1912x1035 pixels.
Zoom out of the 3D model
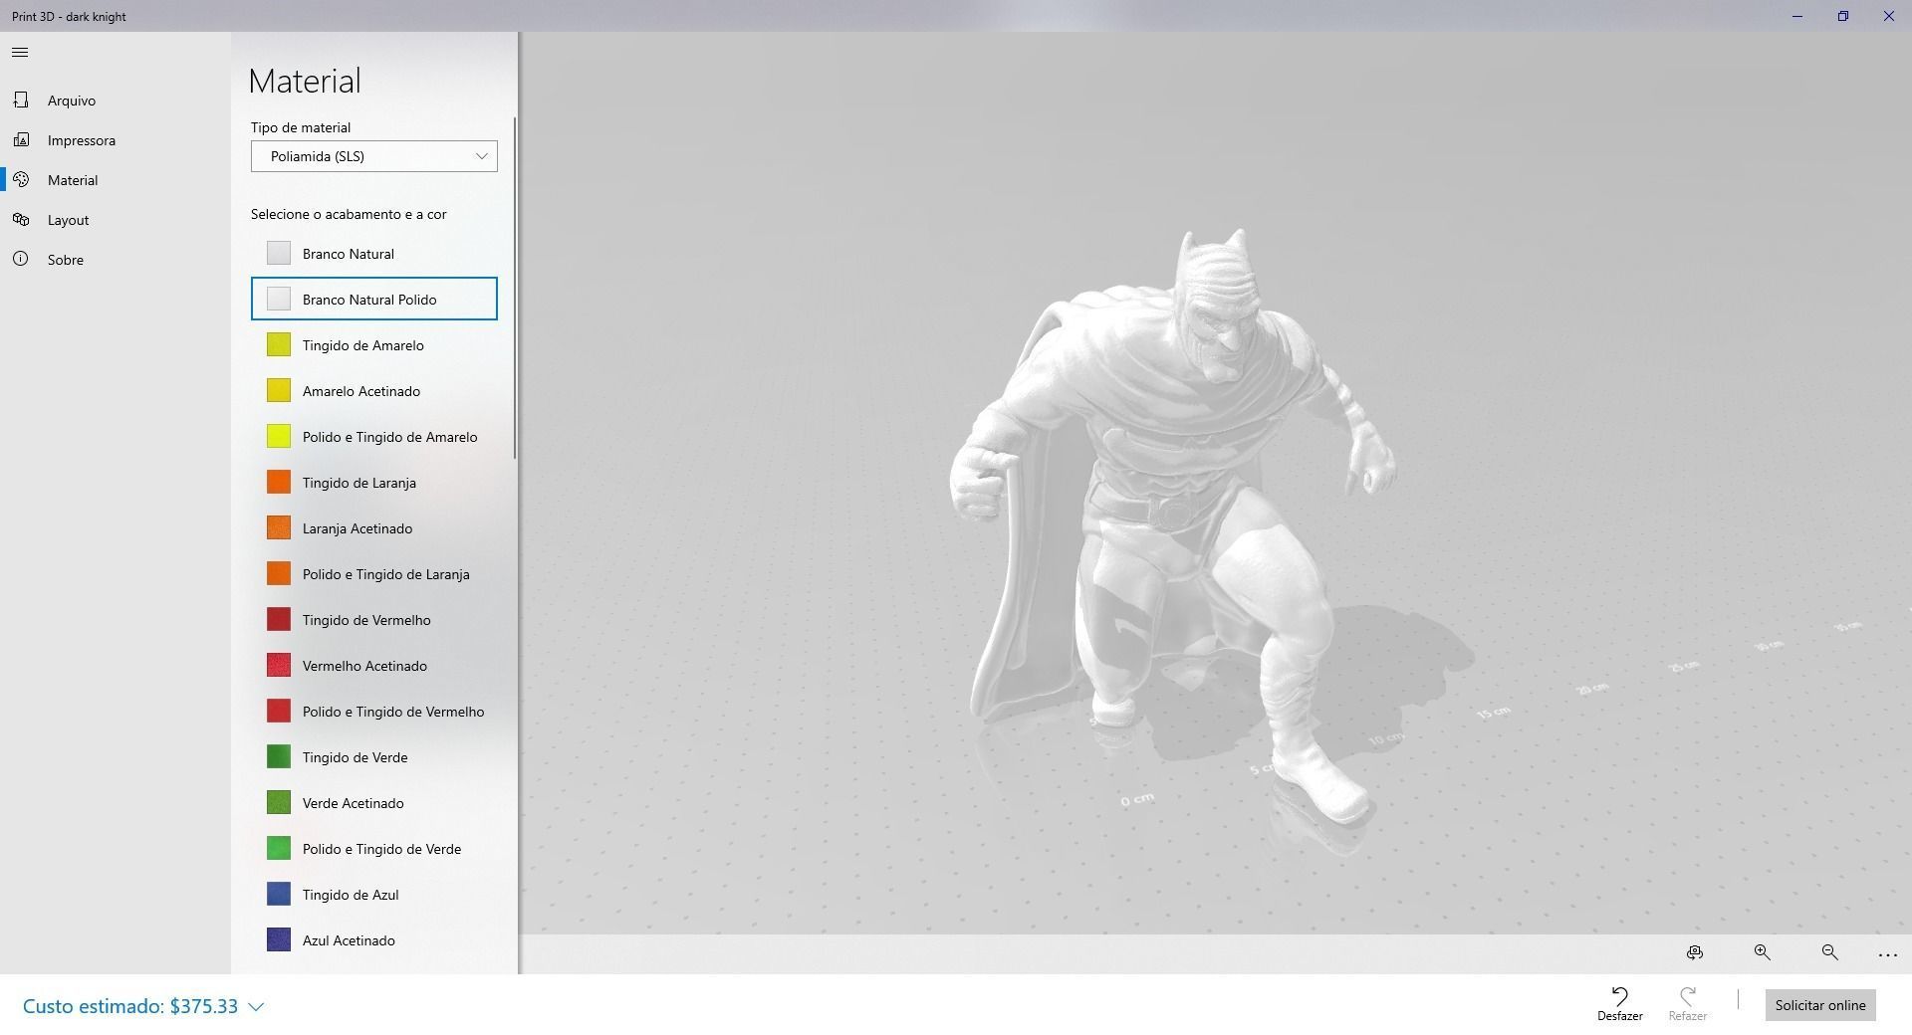[1830, 952]
